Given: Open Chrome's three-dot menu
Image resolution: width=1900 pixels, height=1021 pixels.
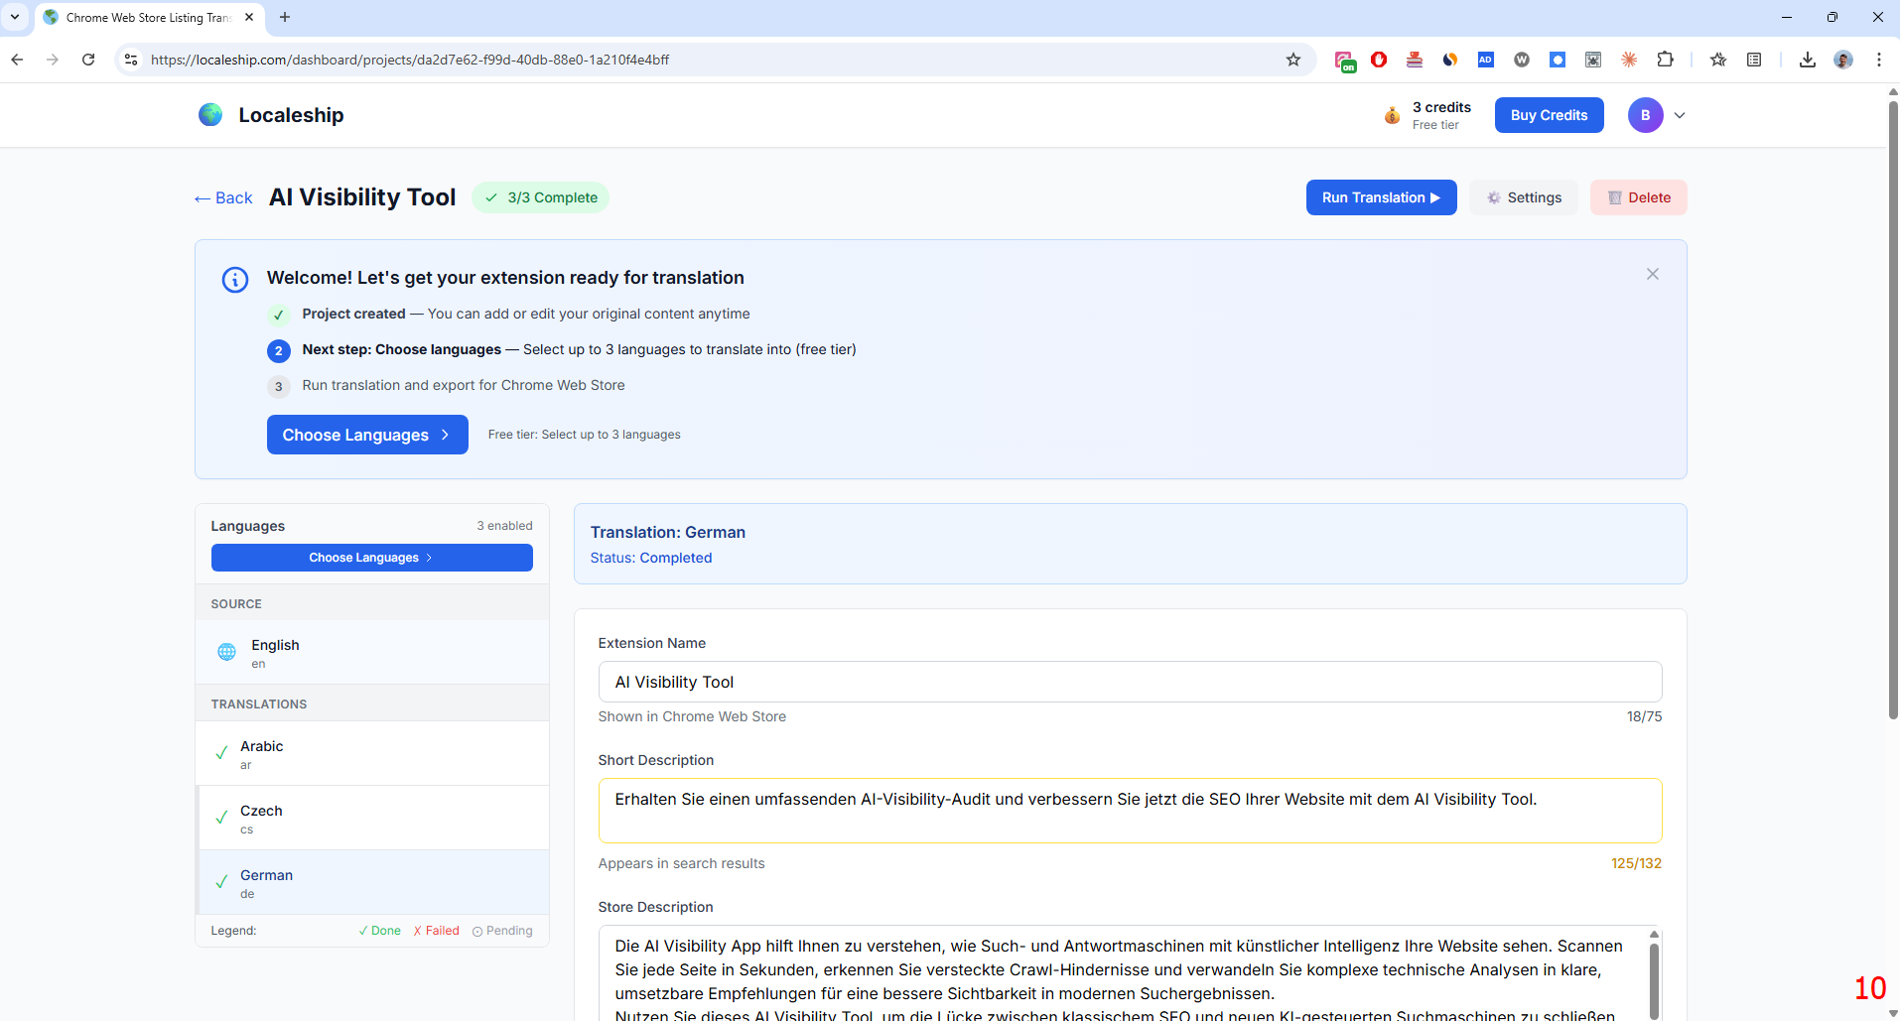Looking at the screenshot, I should [x=1878, y=60].
